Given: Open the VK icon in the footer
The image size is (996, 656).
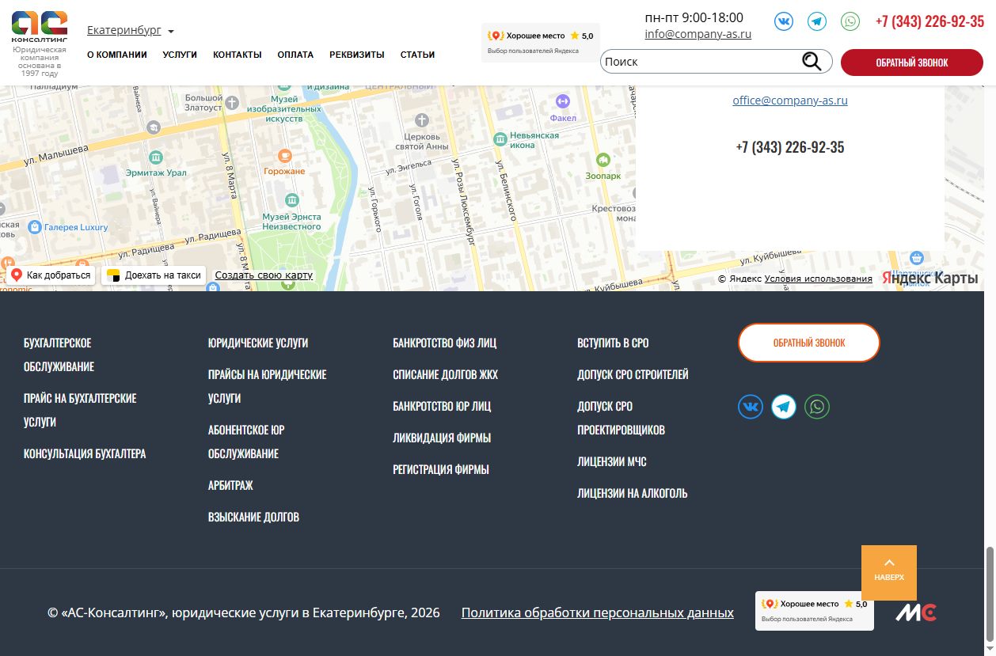Looking at the screenshot, I should click(x=751, y=407).
